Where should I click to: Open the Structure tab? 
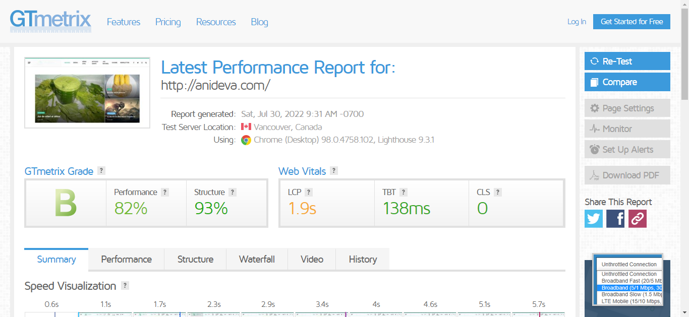(195, 260)
